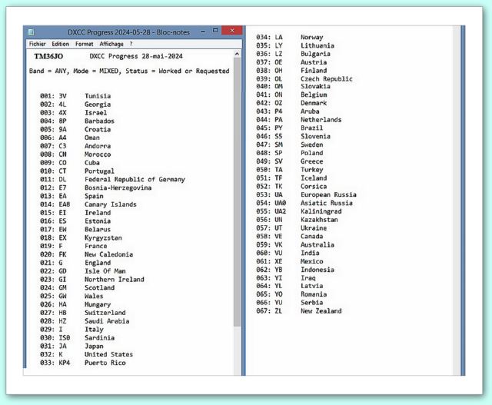Click the scrollbar up arrow
The width and height of the screenshot is (492, 405).
click(238, 55)
